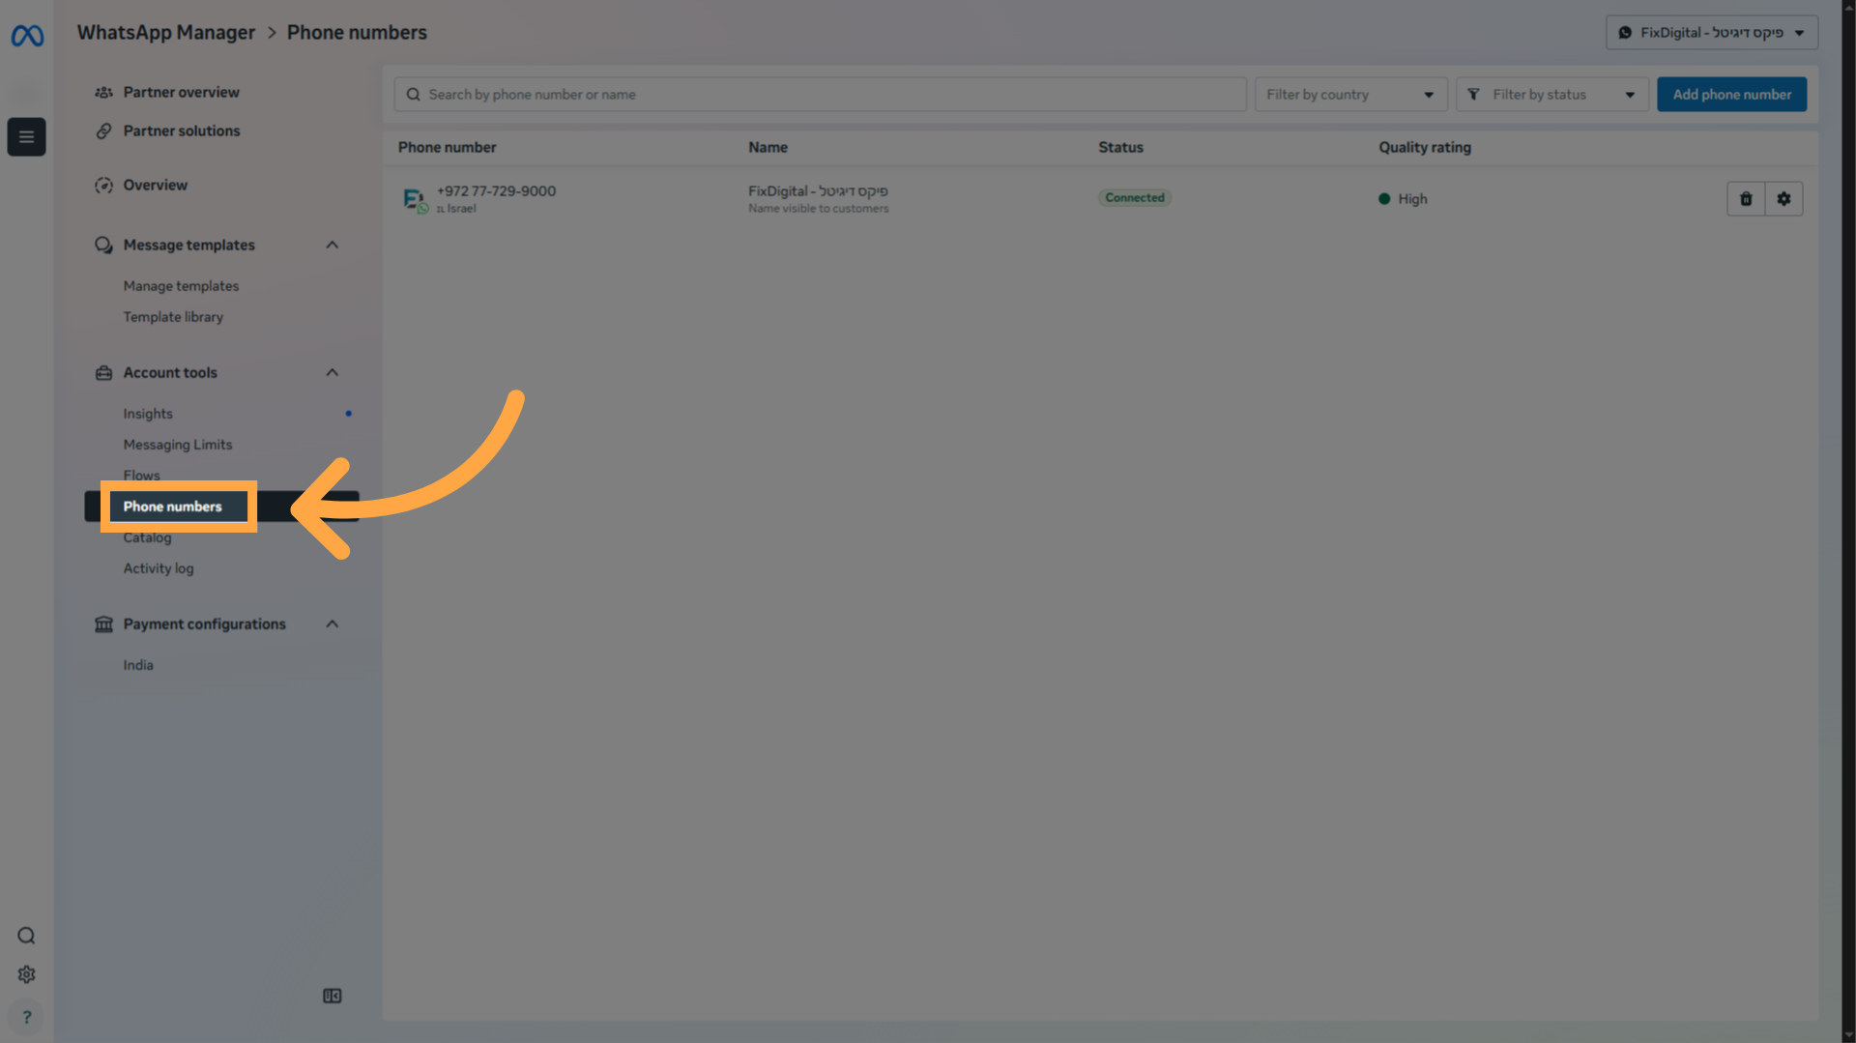Open the Filter by status dropdown

click(x=1551, y=95)
